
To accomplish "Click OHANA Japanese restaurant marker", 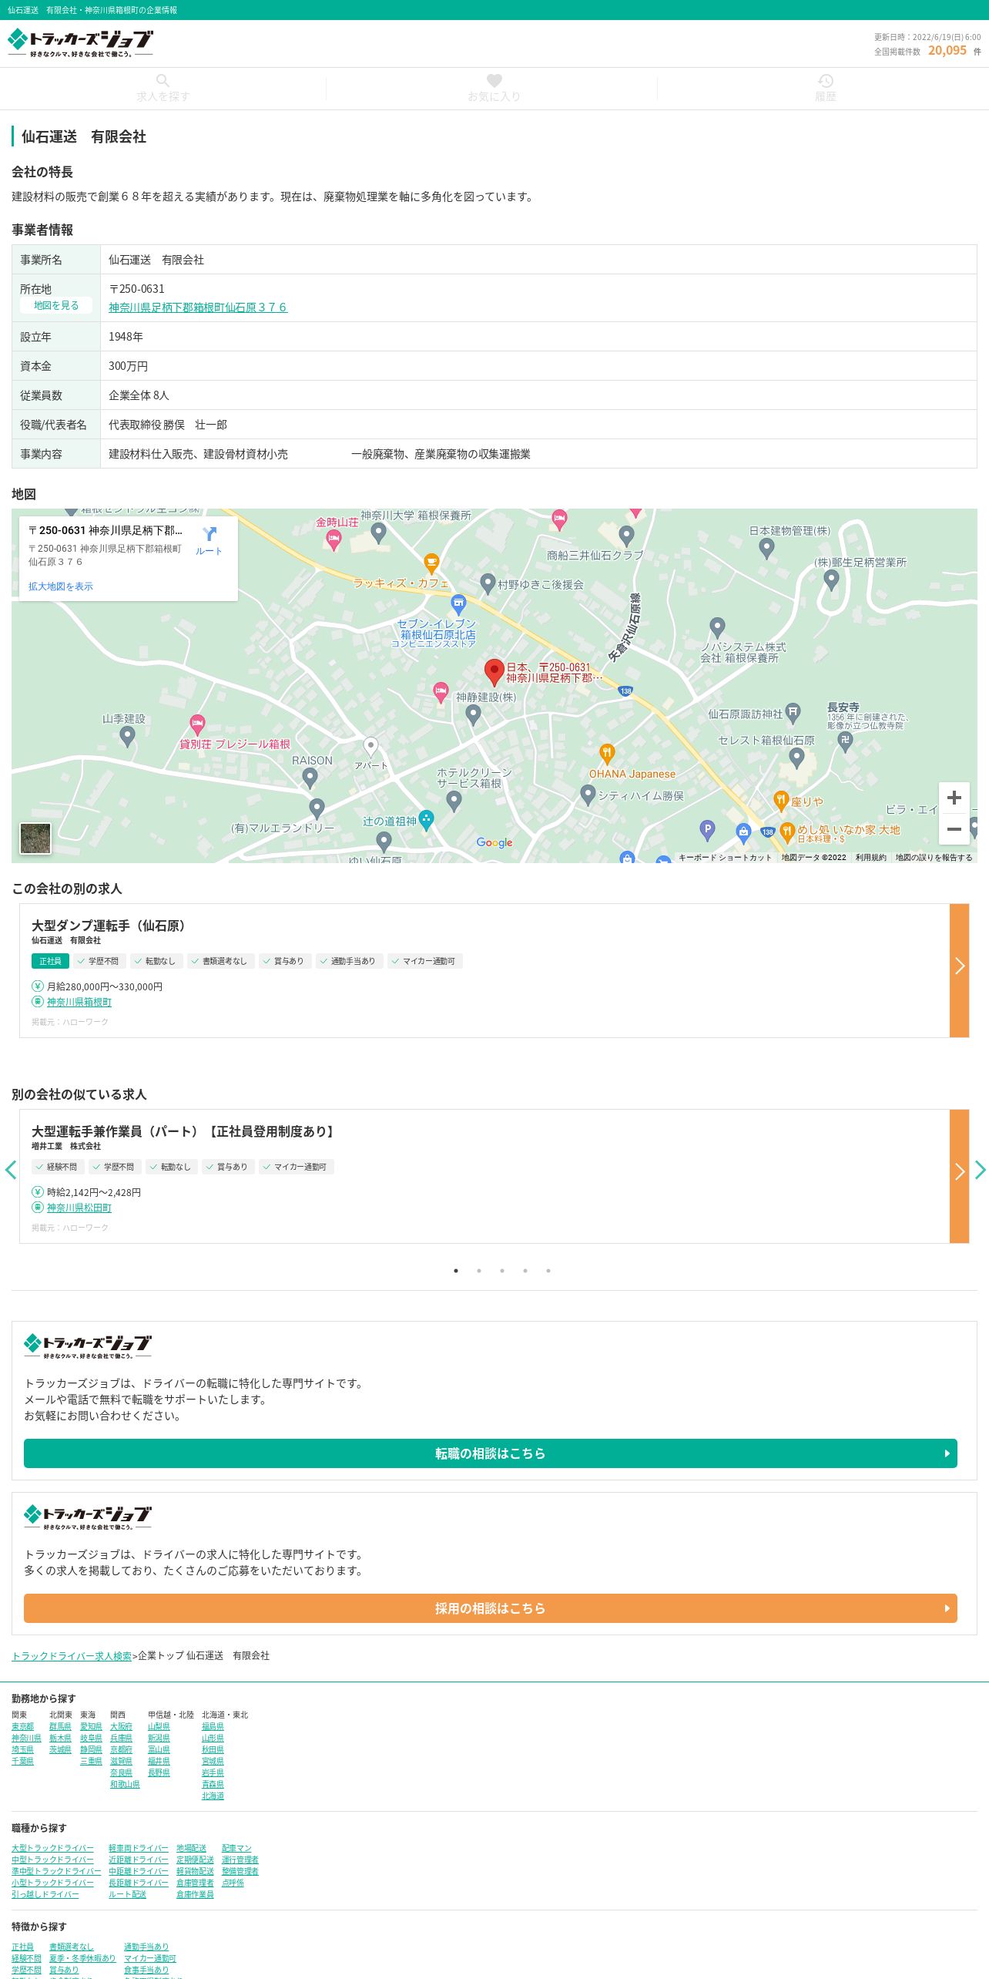I will [x=607, y=753].
